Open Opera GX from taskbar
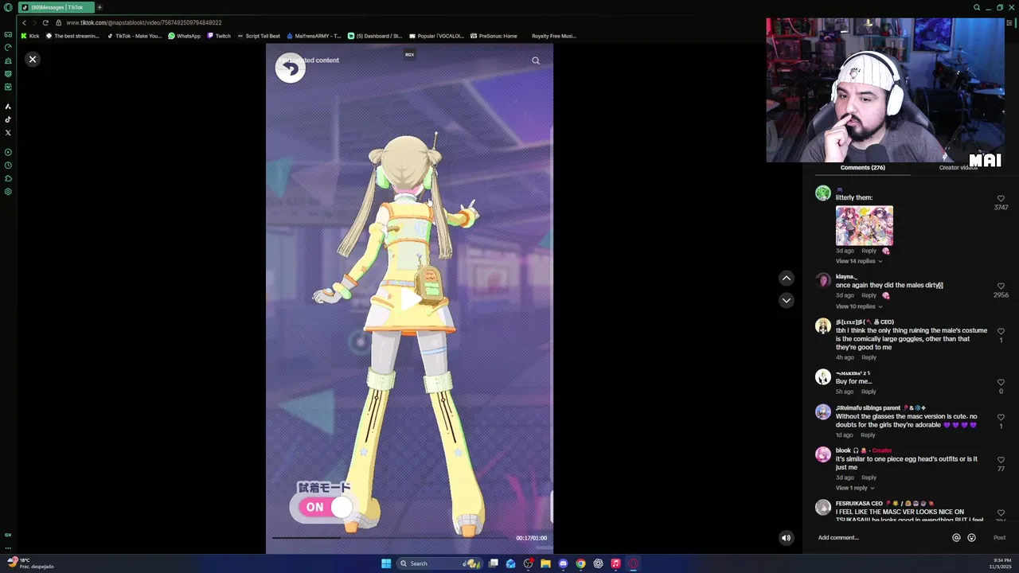Screen dimensions: 1019x573 pyautogui.click(x=633, y=563)
